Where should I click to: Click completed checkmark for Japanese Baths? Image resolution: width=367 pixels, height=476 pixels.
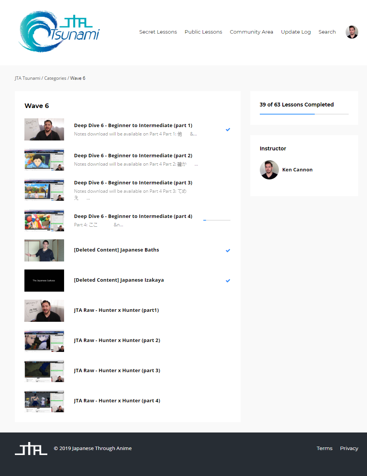point(228,250)
